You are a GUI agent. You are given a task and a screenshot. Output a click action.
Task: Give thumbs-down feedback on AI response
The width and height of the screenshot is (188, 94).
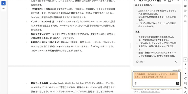click(176, 62)
